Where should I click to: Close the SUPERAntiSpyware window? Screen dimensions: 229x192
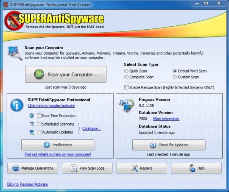click(x=219, y=3)
